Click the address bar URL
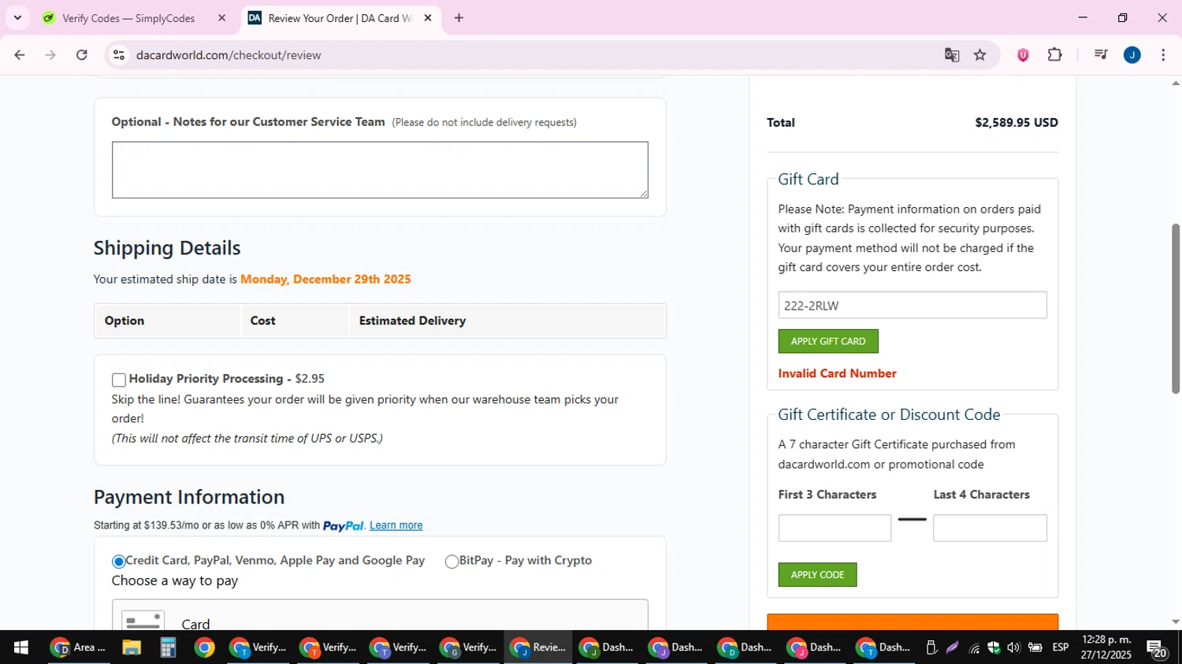The width and height of the screenshot is (1182, 664). click(229, 55)
